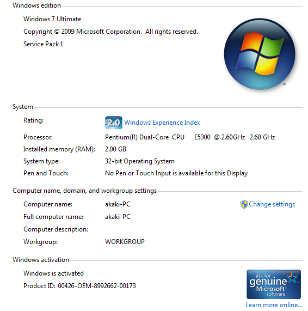Open the Change settings link

272,204
